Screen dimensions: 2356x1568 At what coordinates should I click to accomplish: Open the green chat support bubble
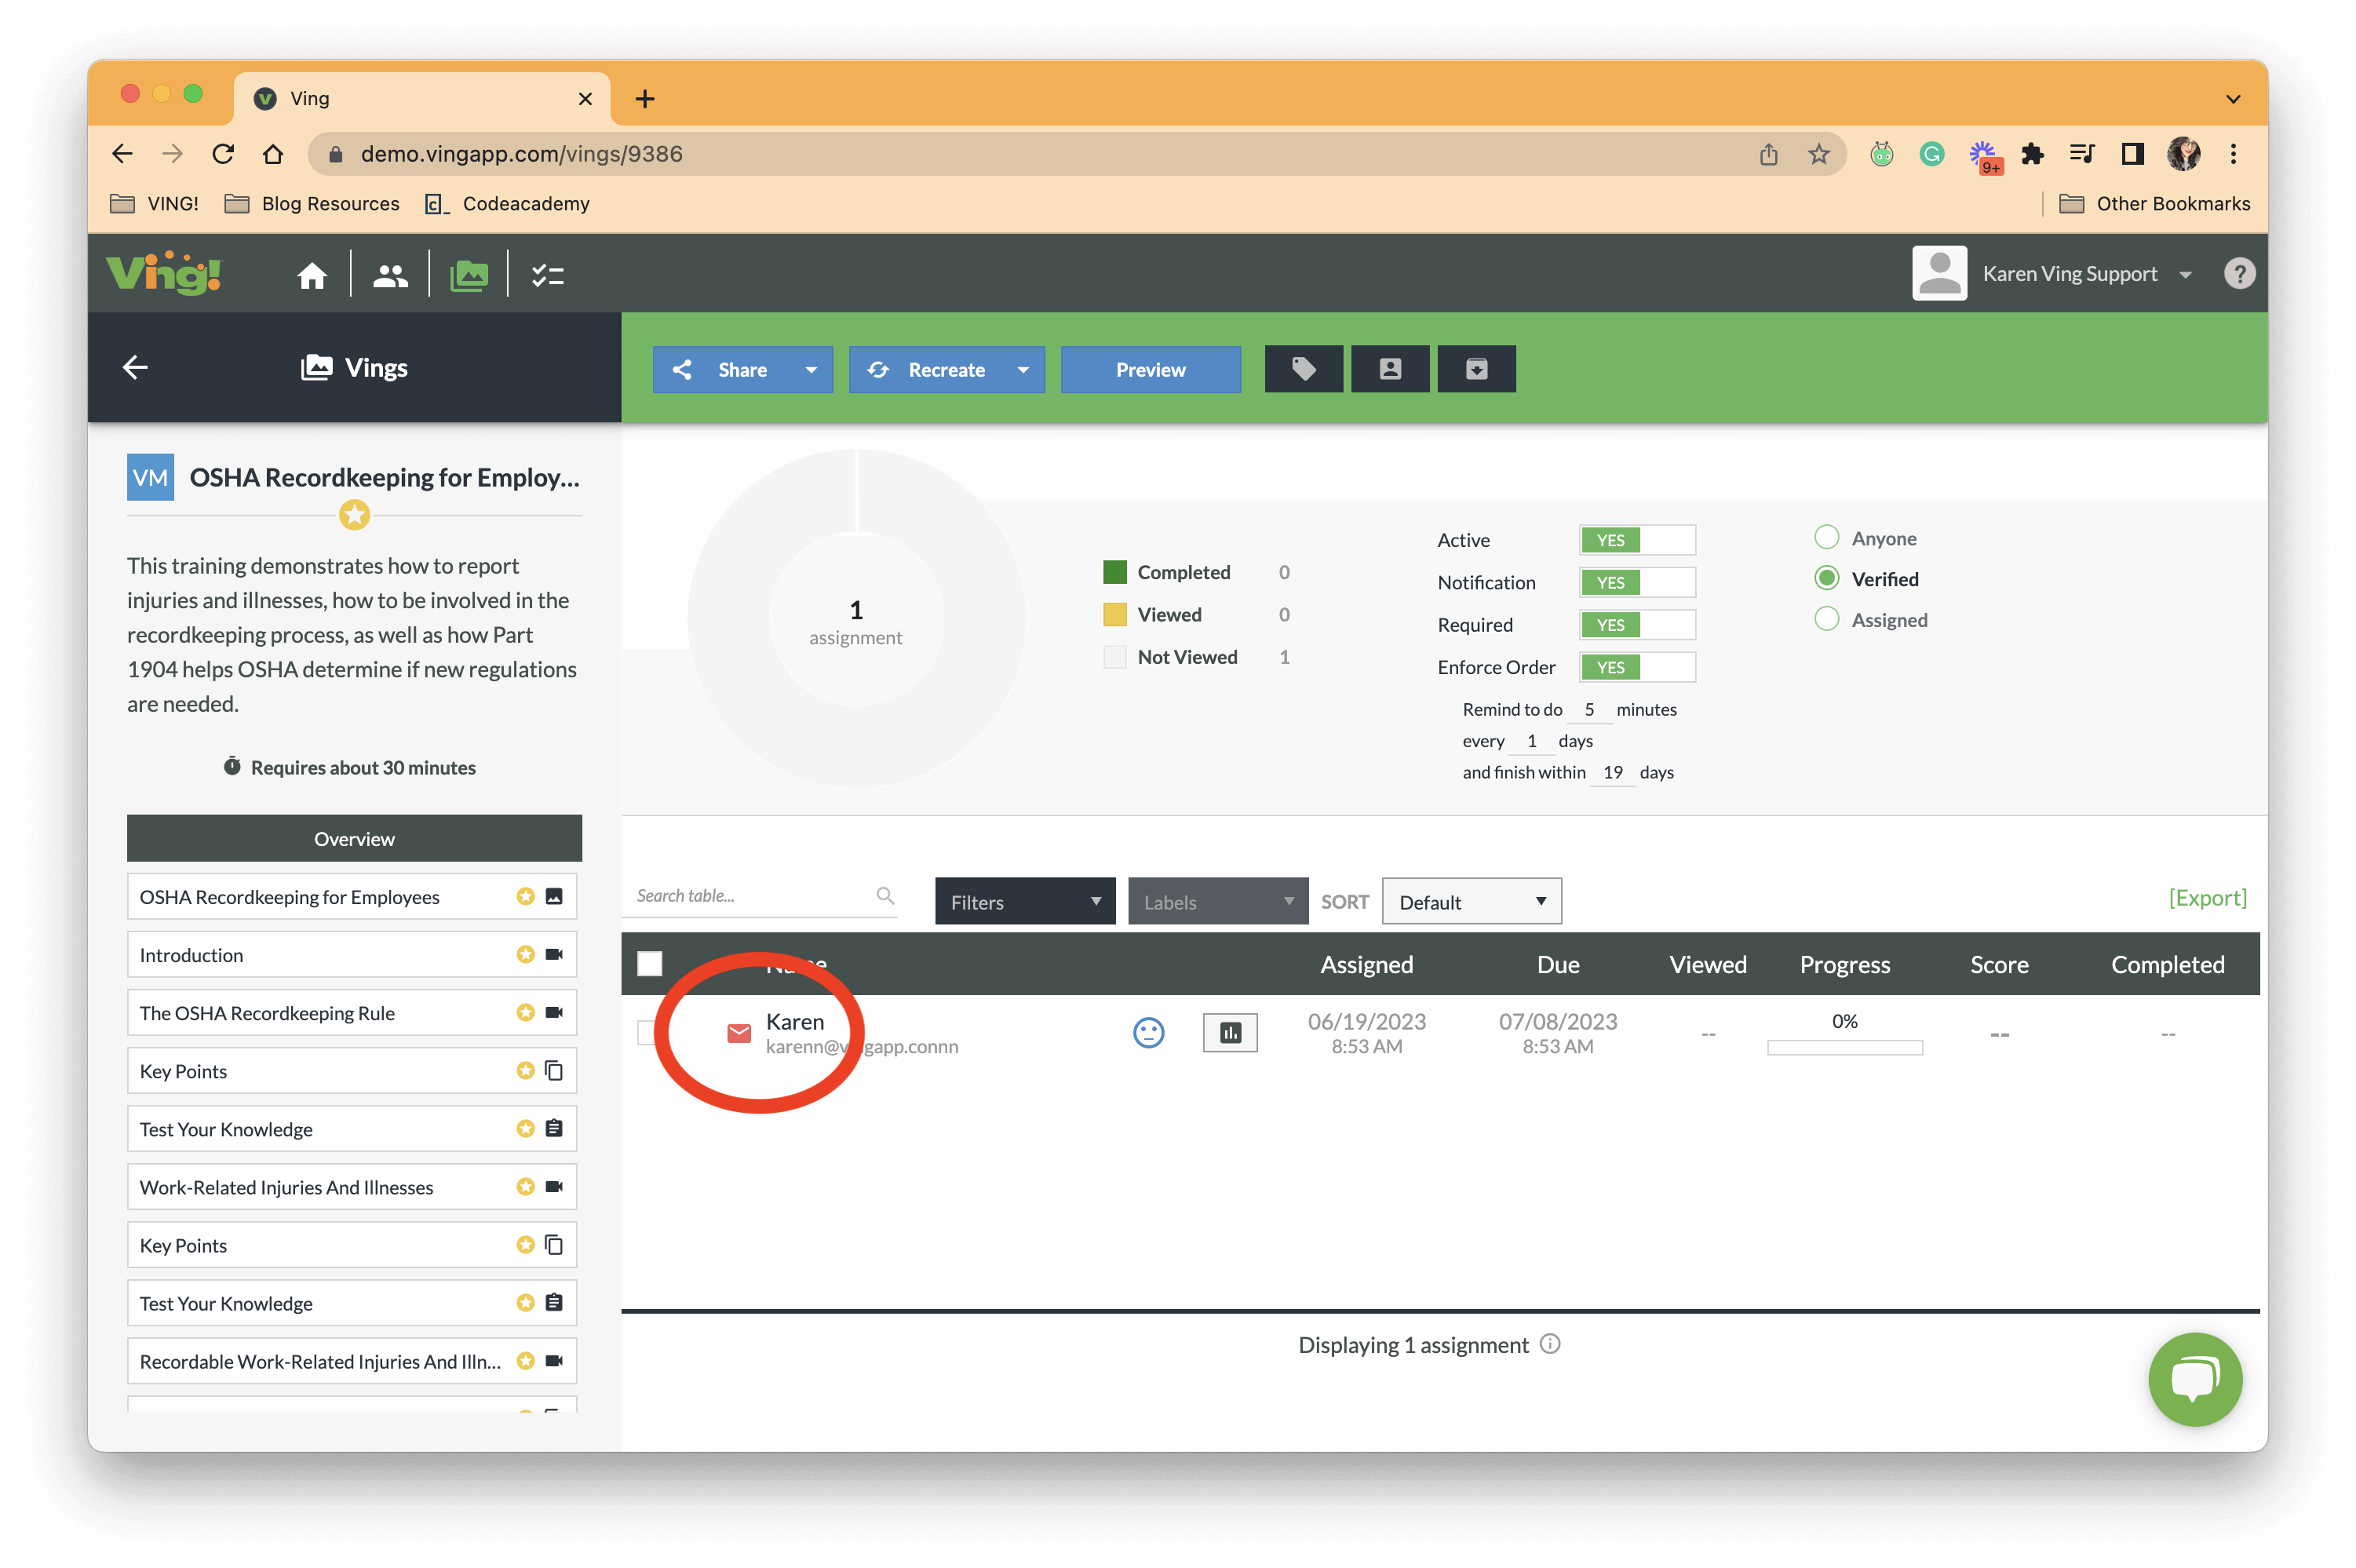[2194, 1379]
